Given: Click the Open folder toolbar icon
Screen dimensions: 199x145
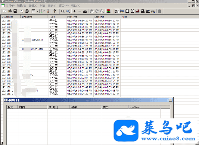Looking at the screenshot, I should point(10,11).
